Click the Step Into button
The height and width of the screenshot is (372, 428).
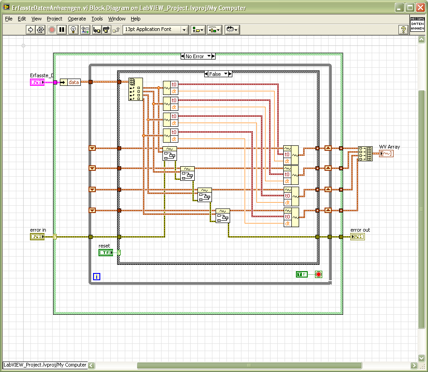(x=96, y=30)
